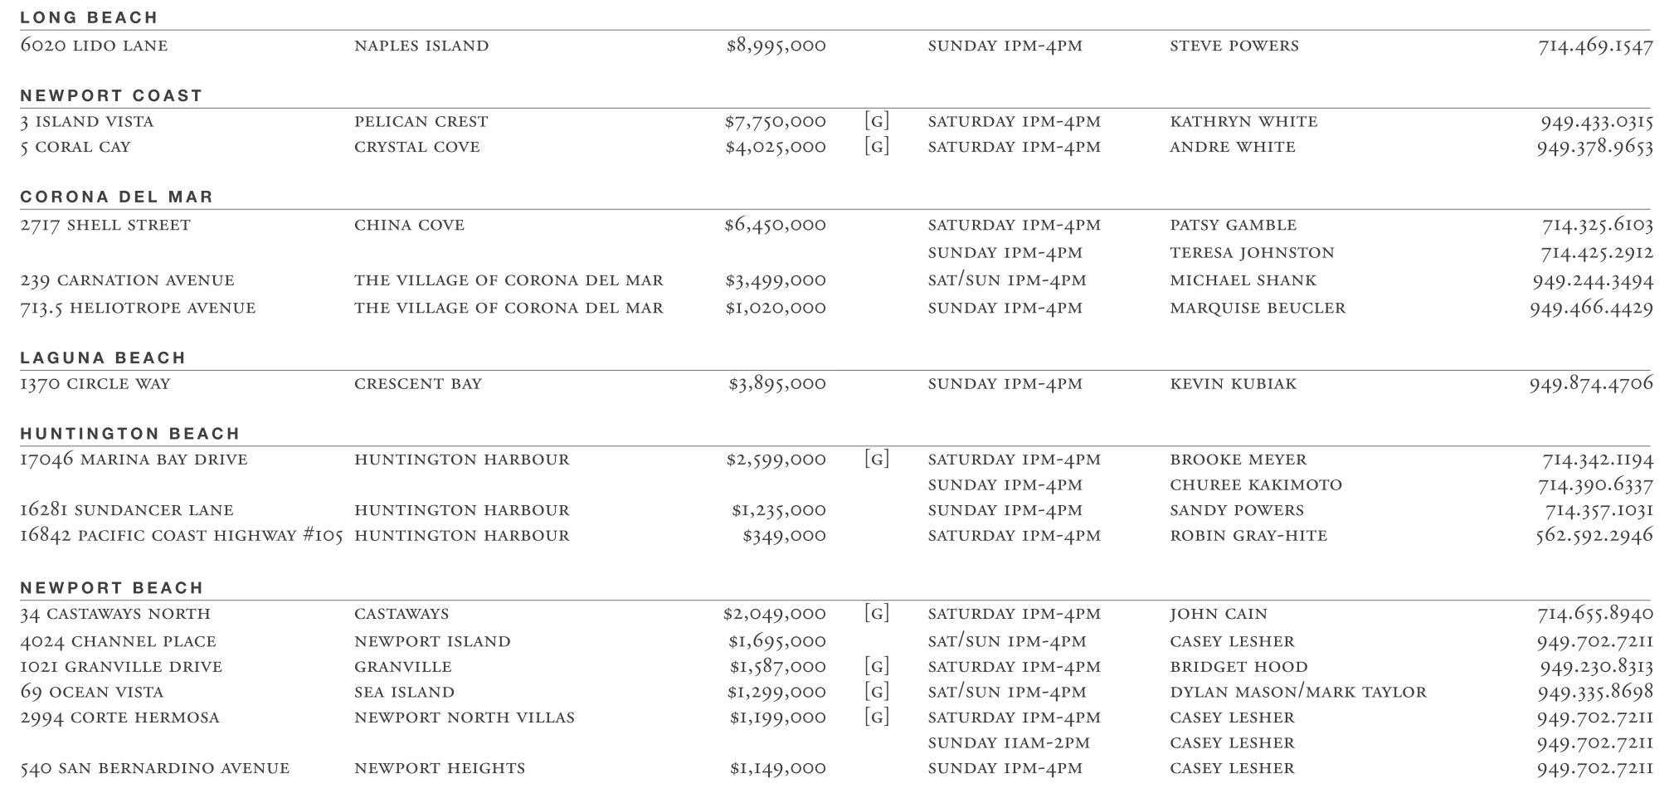Select the $8,995,000 price
Screen dimensions: 1674x793
pos(776,46)
